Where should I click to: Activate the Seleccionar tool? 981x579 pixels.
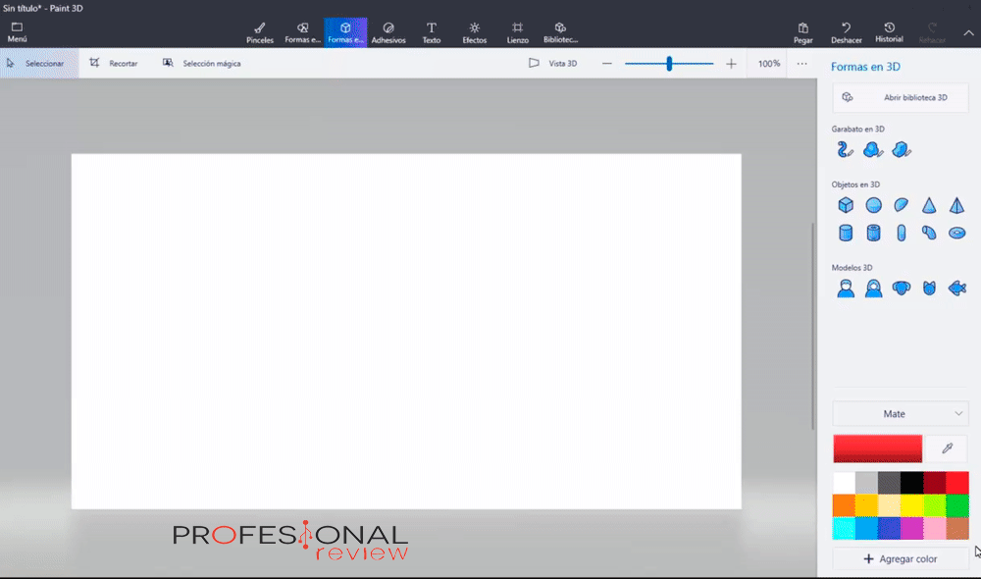tap(39, 63)
